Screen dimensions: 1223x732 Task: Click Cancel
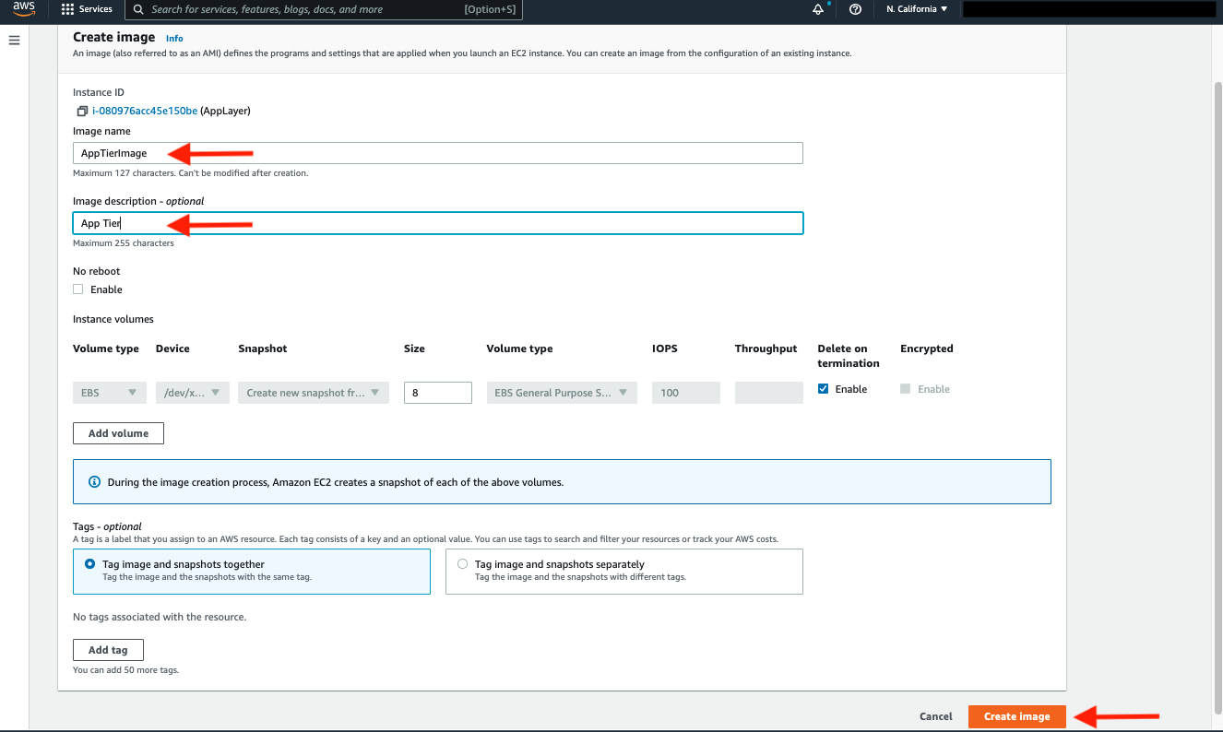[x=936, y=716]
